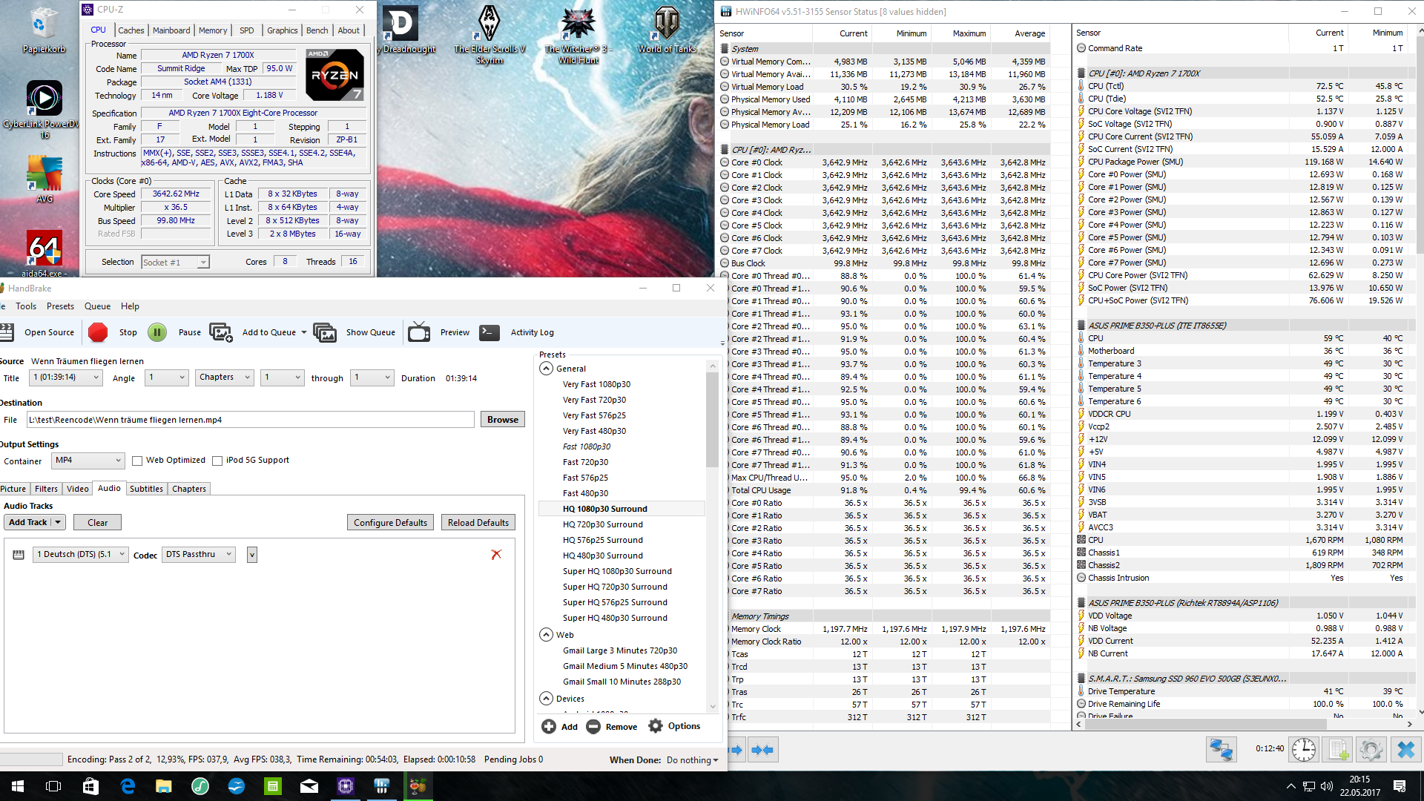1424x801 pixels.
Task: Click the red Stop encoding icon
Action: (98, 332)
